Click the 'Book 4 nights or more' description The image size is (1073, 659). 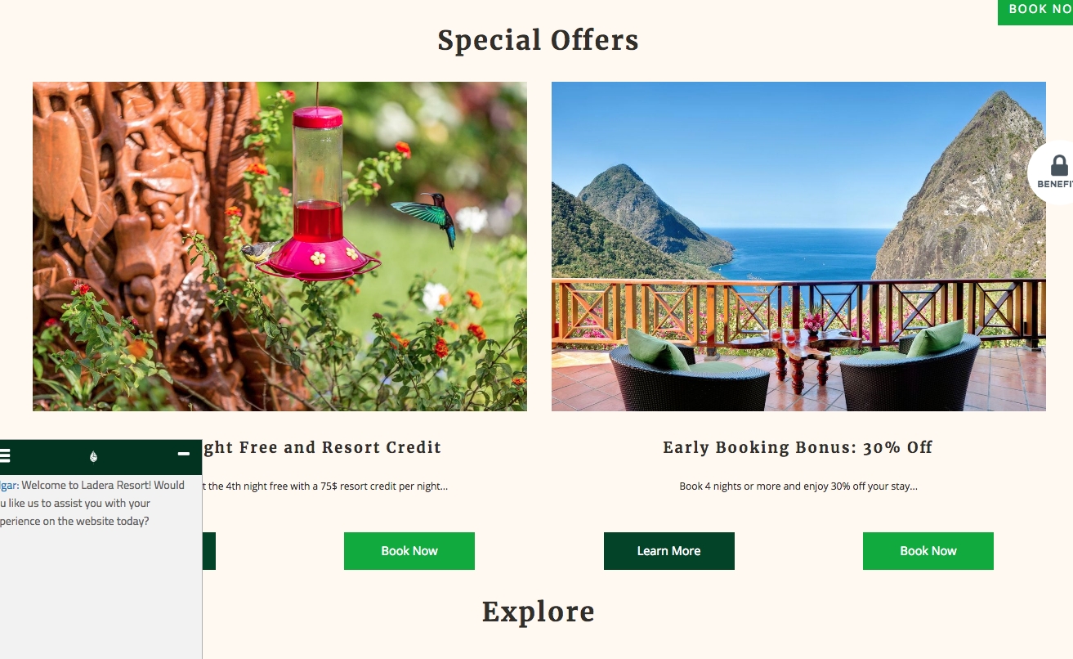[x=798, y=486]
